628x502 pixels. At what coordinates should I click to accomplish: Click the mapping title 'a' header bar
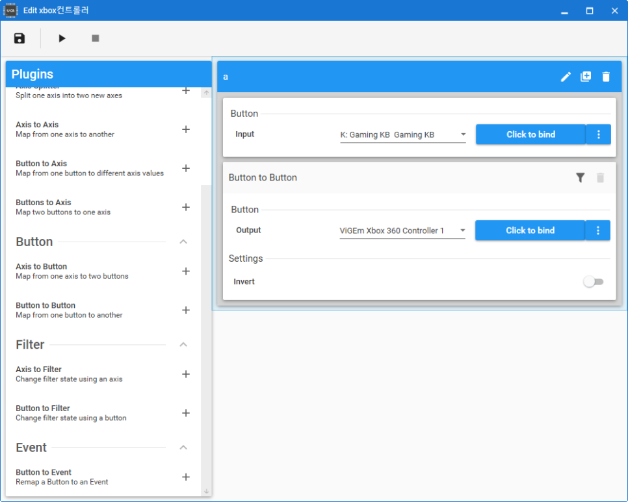coord(419,77)
